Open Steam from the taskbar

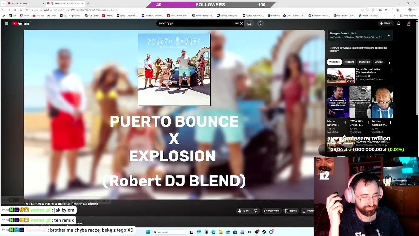(x=264, y=232)
